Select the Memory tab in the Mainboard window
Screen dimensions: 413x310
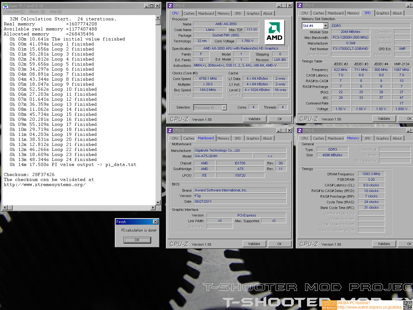(223, 138)
